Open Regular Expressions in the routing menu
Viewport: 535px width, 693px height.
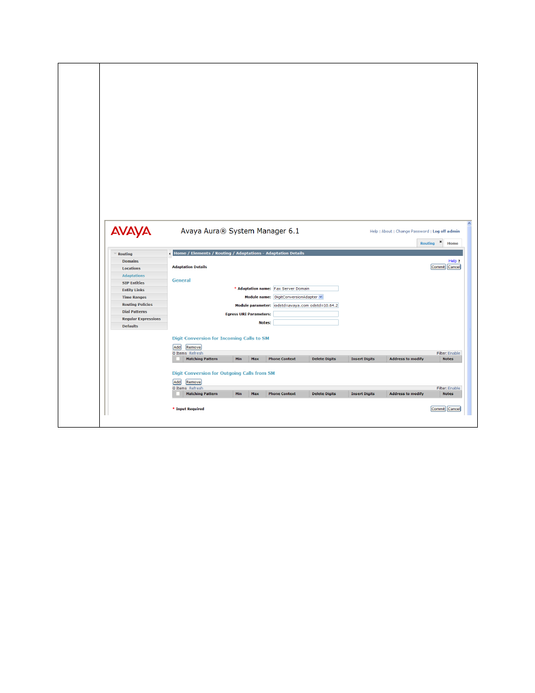(x=141, y=319)
